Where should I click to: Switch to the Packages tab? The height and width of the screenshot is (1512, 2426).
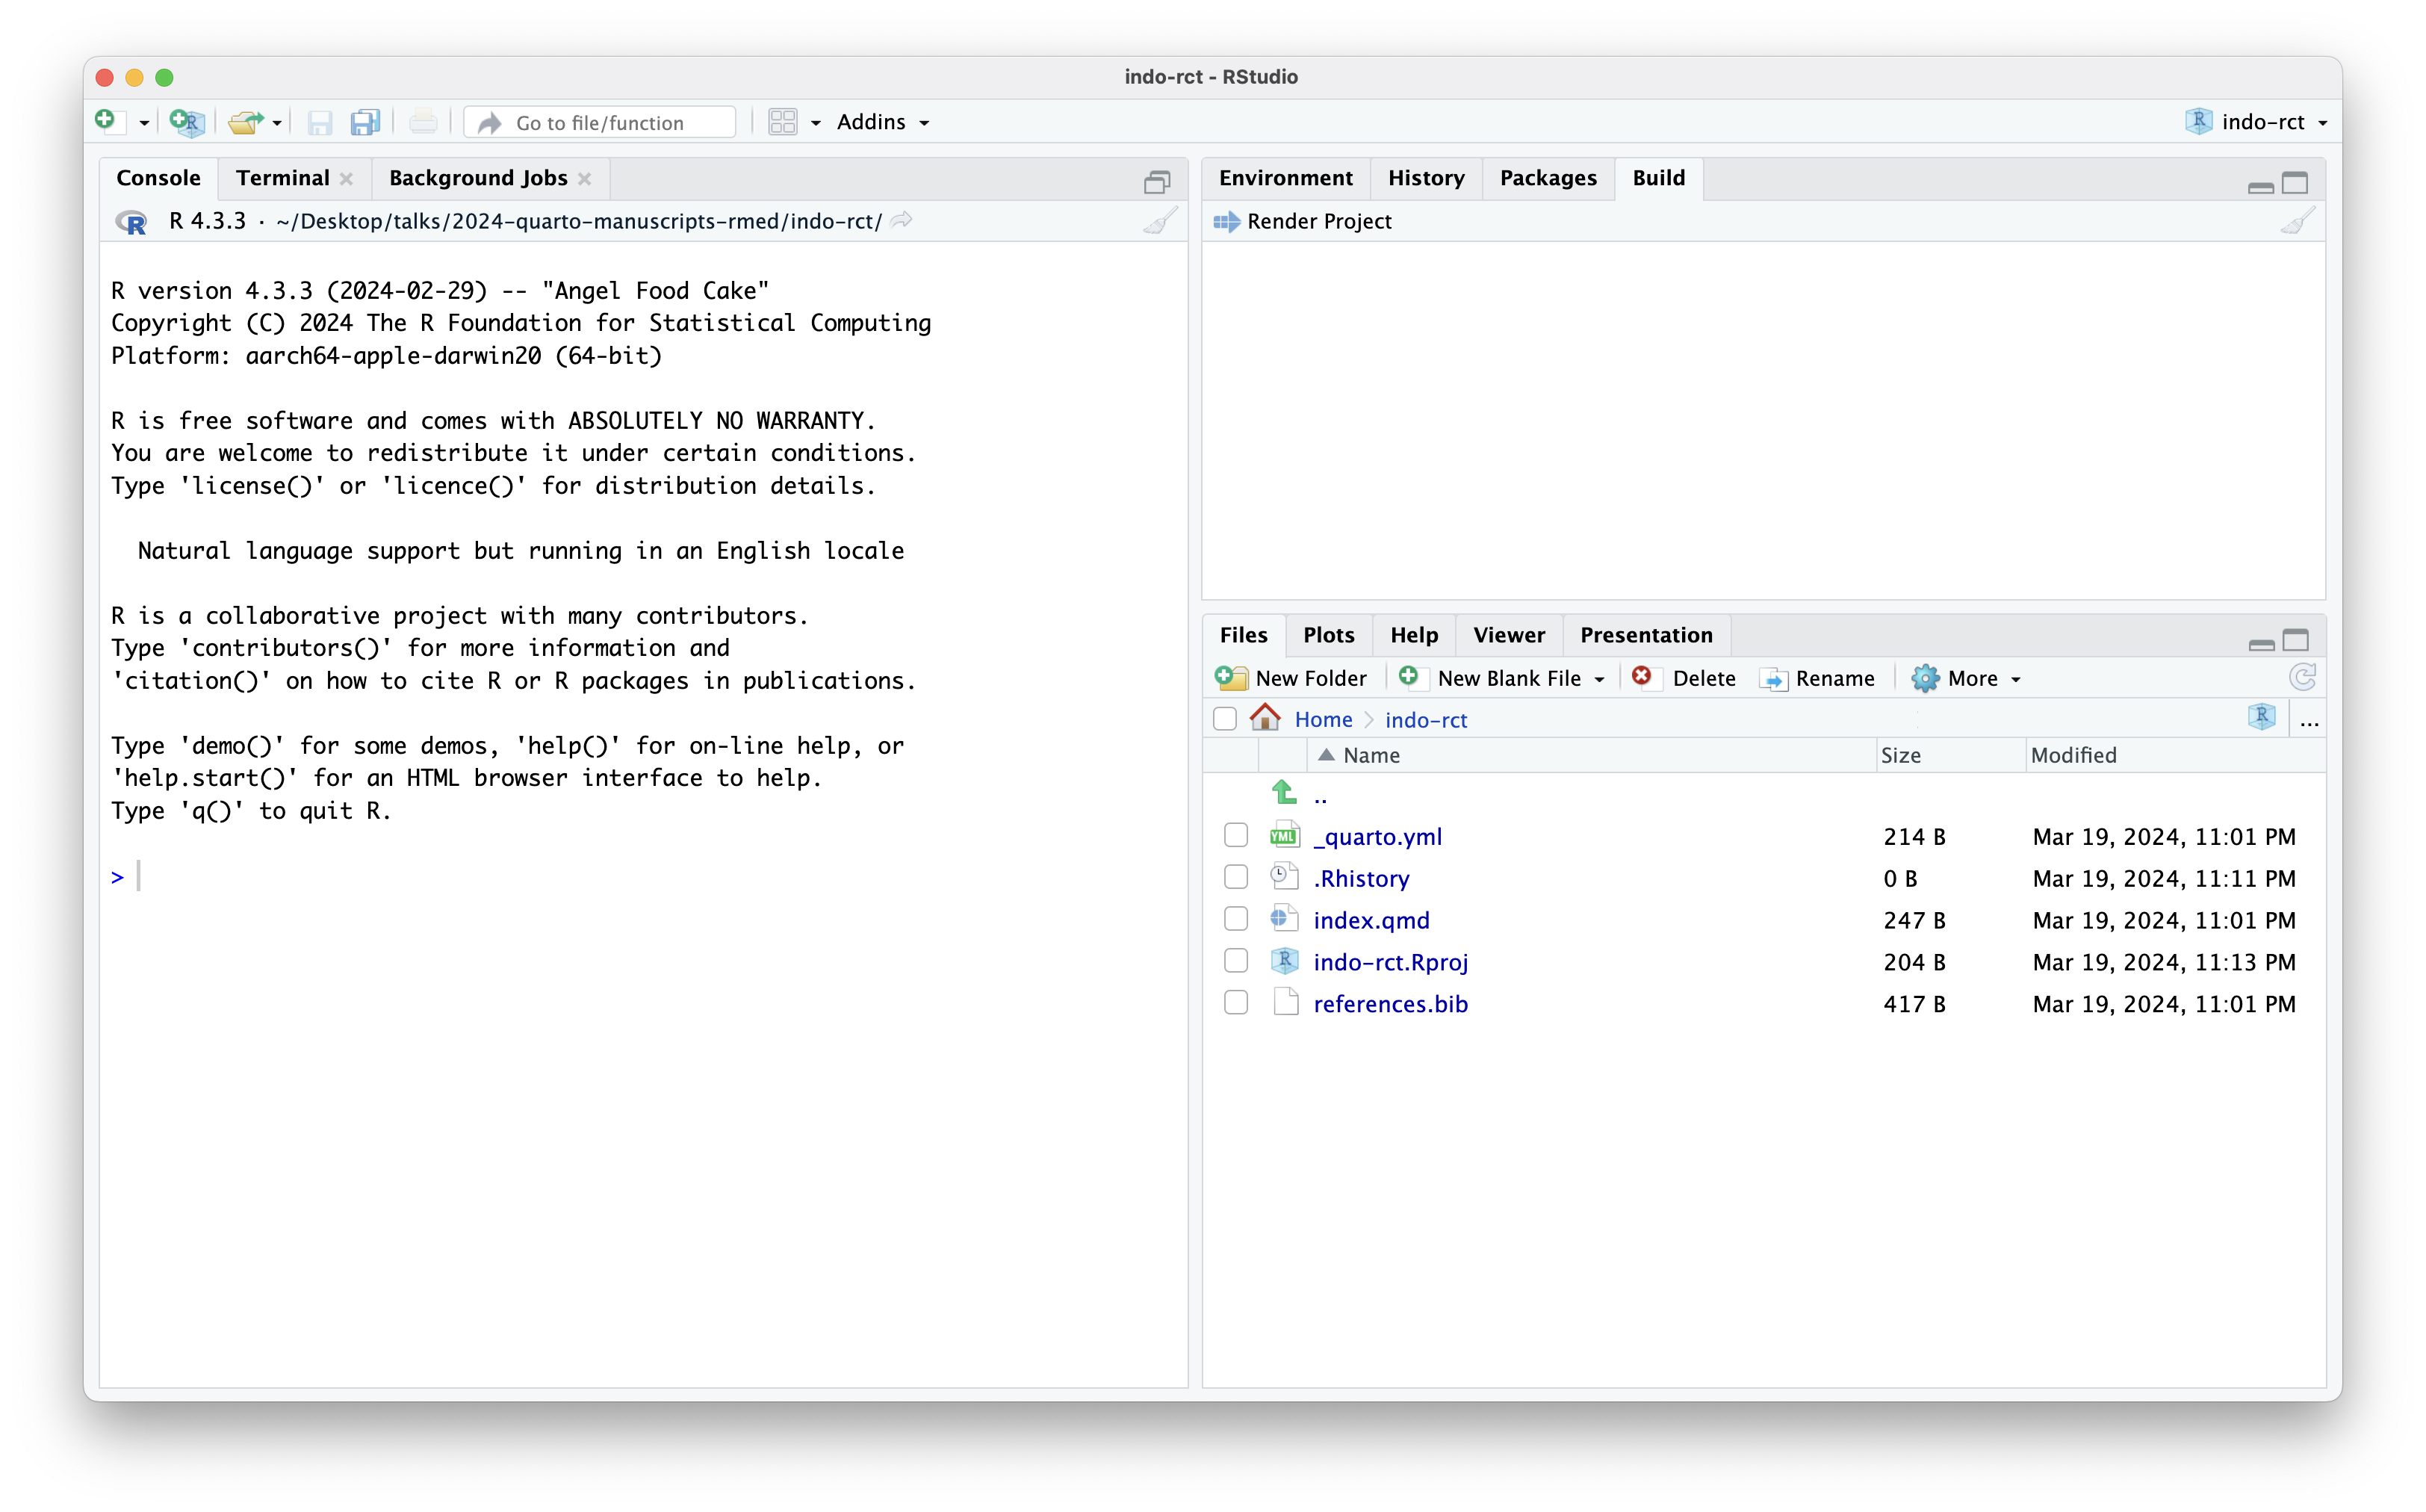click(x=1548, y=177)
